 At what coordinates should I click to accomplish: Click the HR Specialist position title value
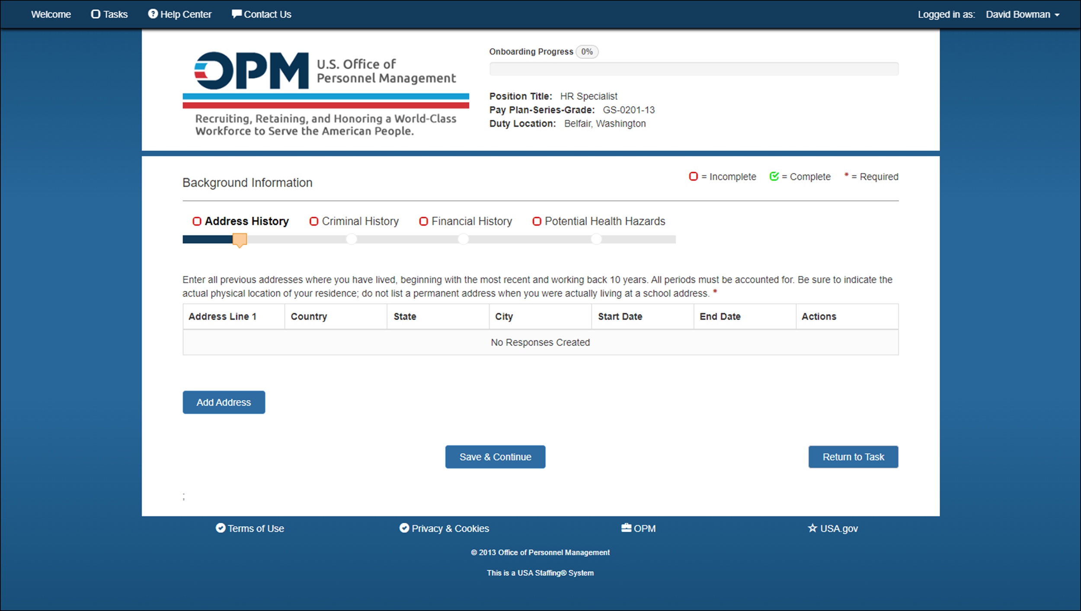588,96
